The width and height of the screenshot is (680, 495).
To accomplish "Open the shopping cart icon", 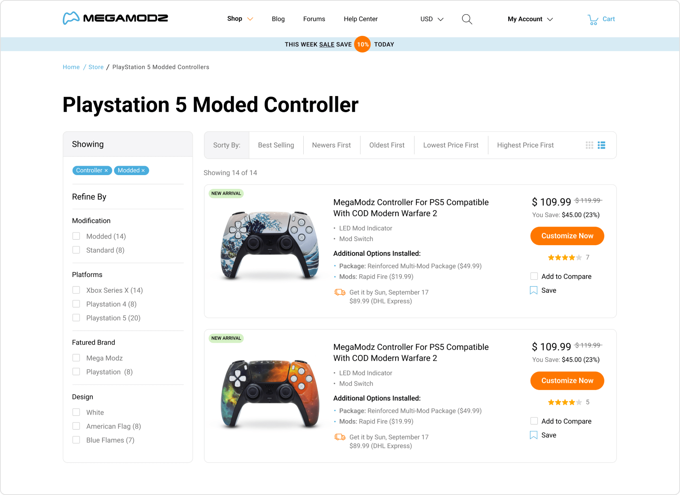I will pos(593,20).
